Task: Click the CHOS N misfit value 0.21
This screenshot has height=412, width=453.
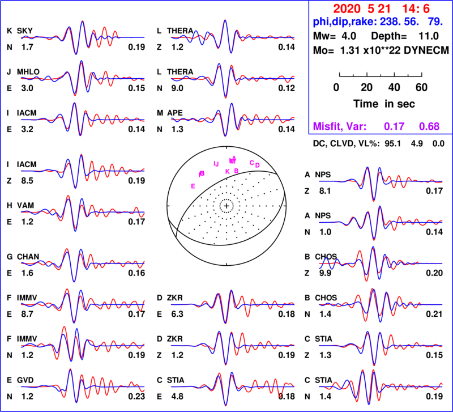Action: (x=434, y=314)
